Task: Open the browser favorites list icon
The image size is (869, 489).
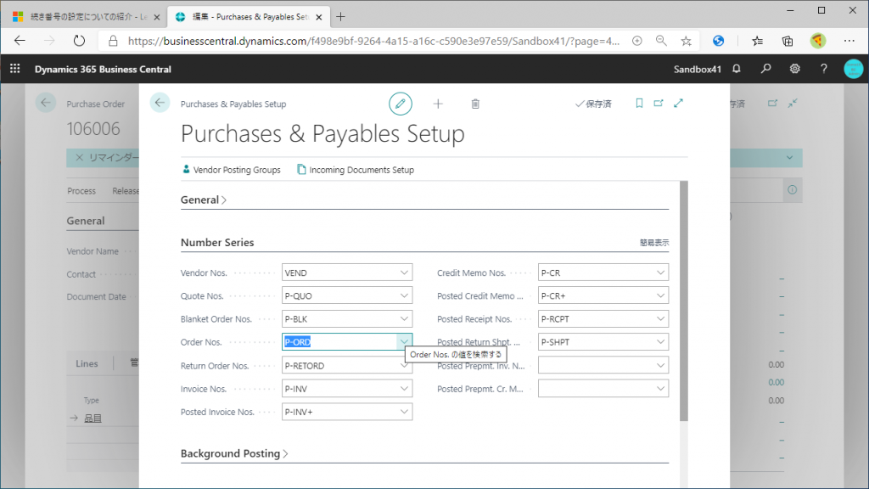Action: click(x=758, y=41)
